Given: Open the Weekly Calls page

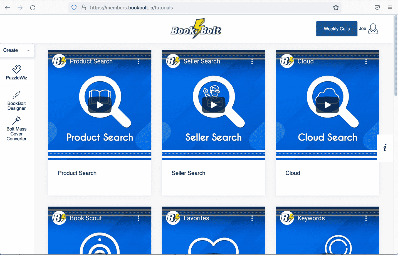Looking at the screenshot, I should [337, 29].
